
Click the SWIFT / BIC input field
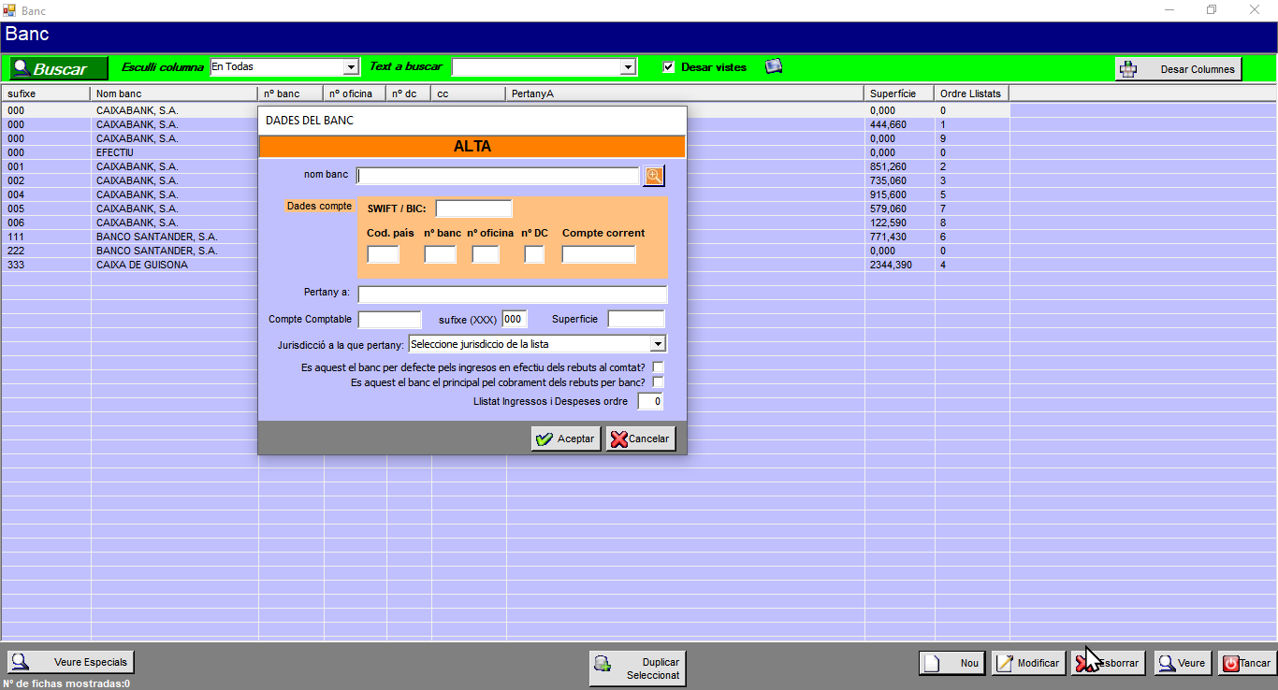tap(473, 208)
